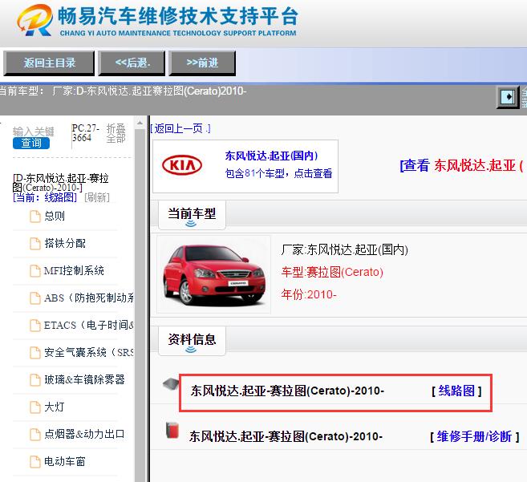
Task: Click the 车型:赛拉图(Cerato) text
Action: pos(332,272)
